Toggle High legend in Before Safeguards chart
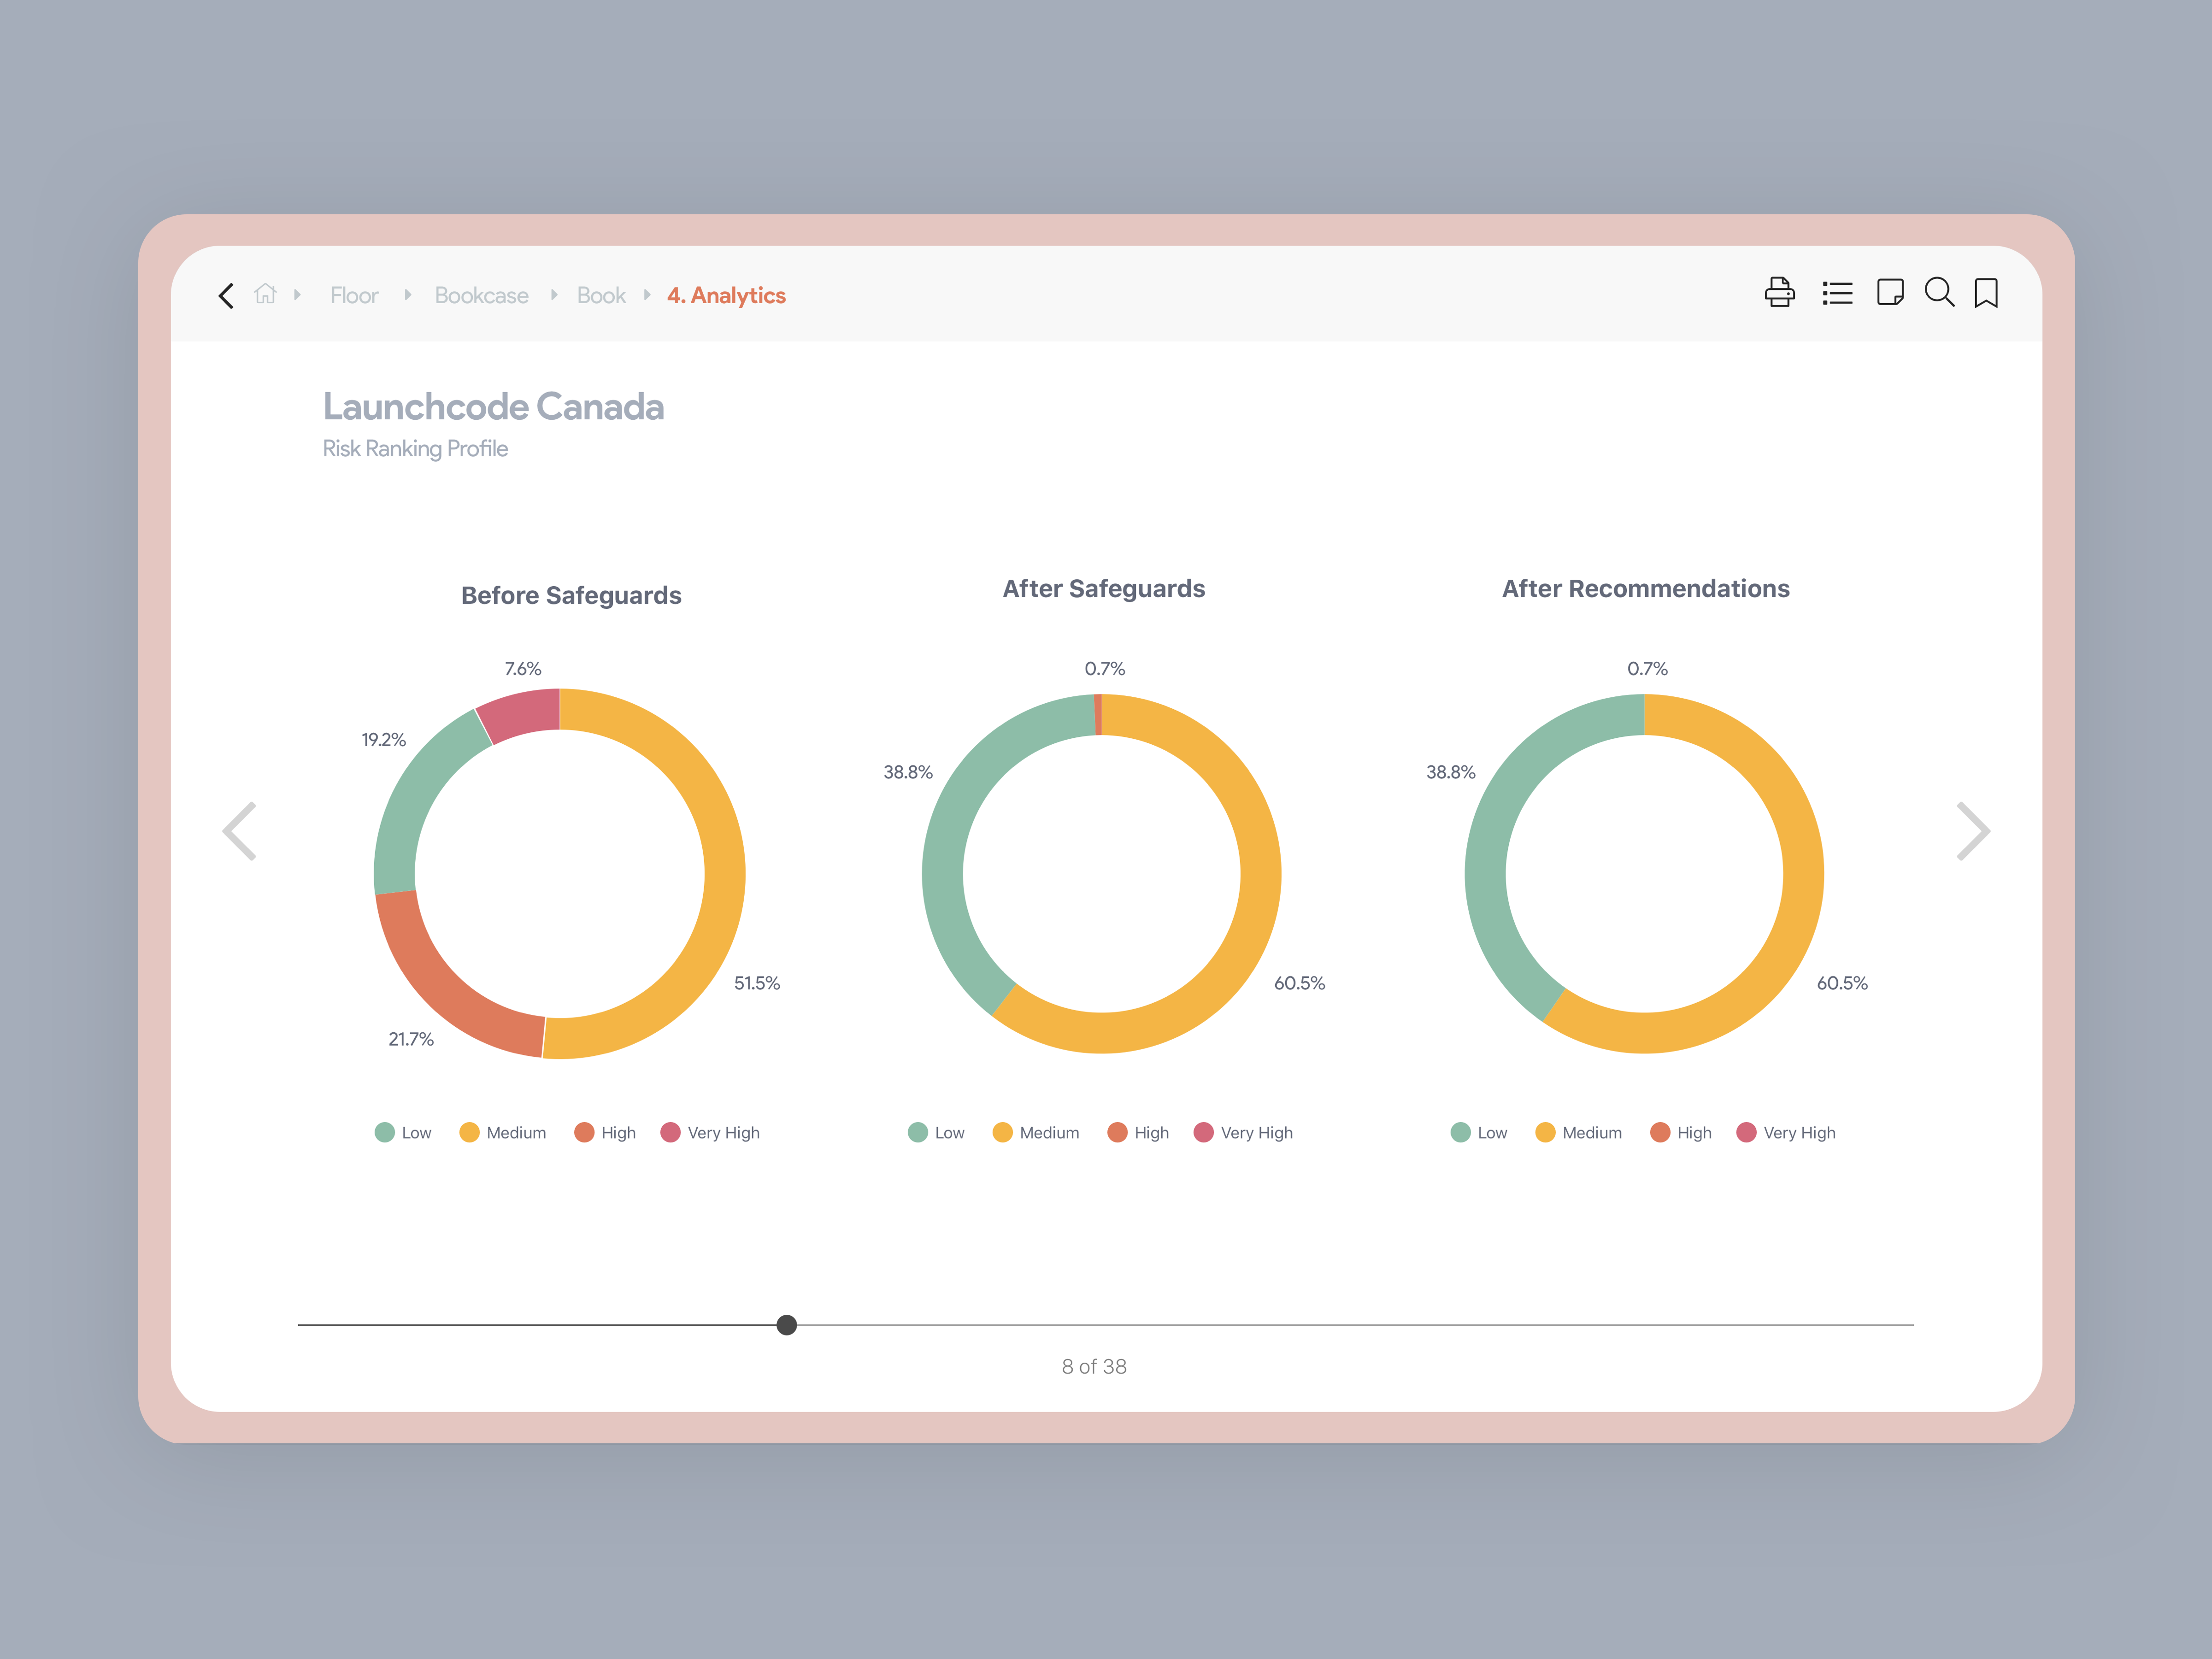The height and width of the screenshot is (1659, 2212). tap(605, 1132)
